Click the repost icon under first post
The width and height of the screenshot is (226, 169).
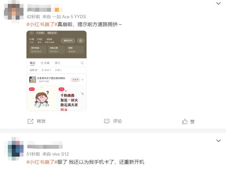coord(30,121)
